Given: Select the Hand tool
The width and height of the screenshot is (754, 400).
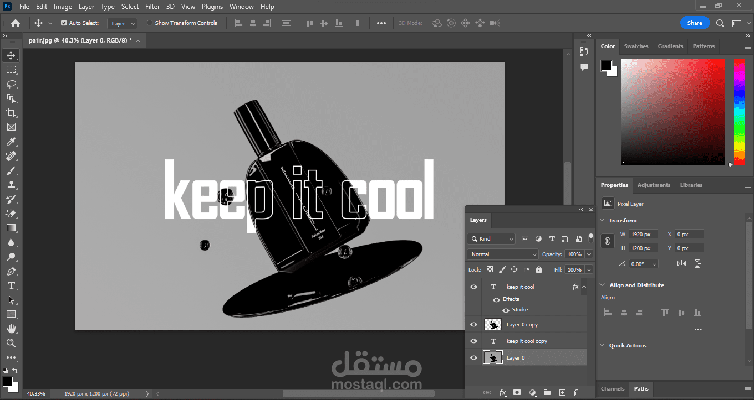Looking at the screenshot, I should point(11,329).
